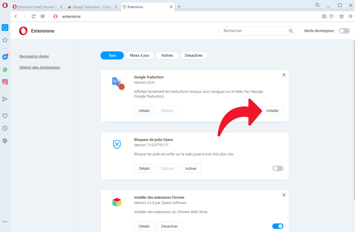Click the search magnifier in Rechercher field
Image resolution: width=355 pixels, height=232 pixels.
(x=291, y=31)
